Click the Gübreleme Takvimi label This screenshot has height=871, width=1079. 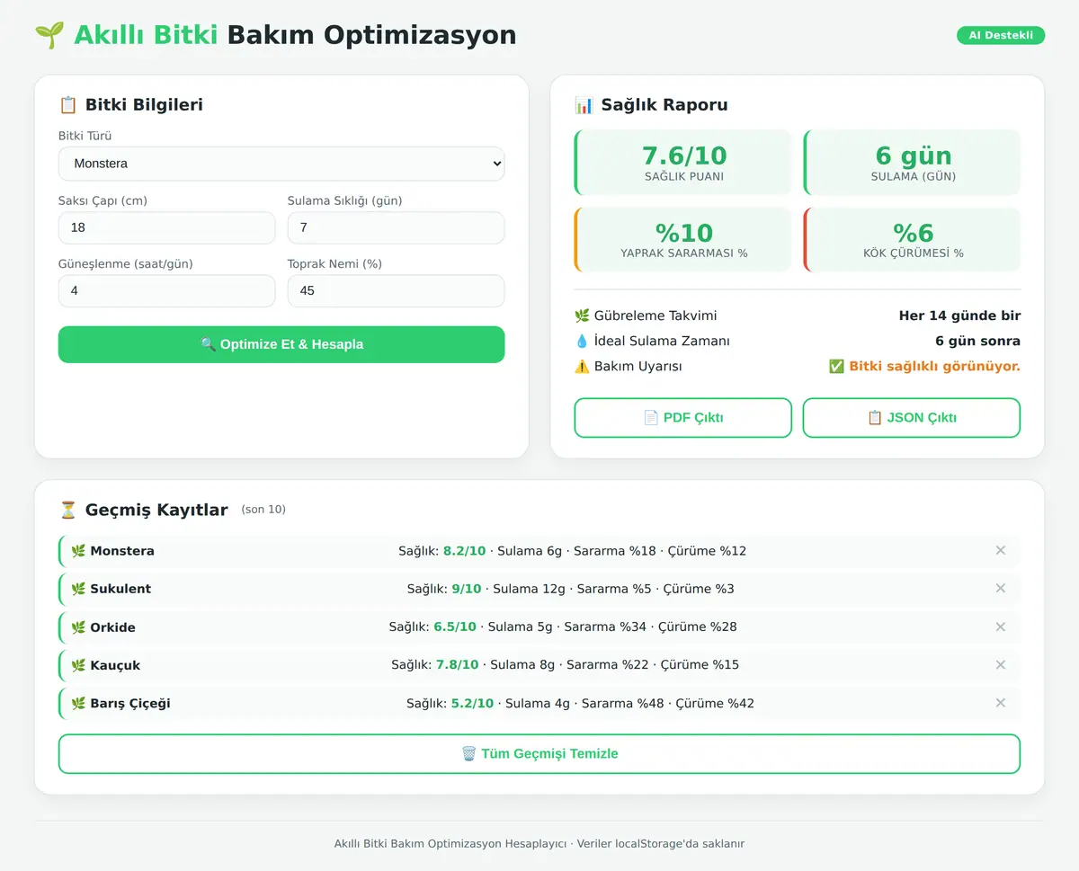[655, 316]
